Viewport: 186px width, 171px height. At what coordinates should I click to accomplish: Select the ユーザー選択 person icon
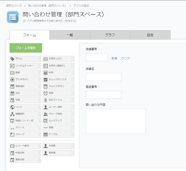[46, 107]
